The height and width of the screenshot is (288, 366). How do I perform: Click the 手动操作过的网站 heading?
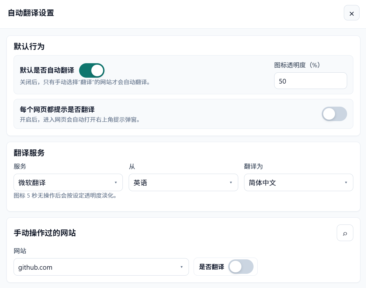coord(45,233)
